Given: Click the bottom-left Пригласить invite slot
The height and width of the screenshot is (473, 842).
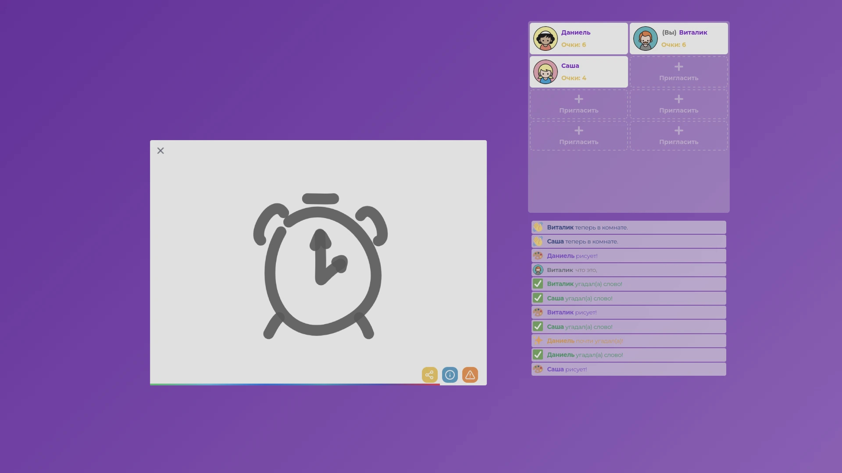Looking at the screenshot, I should (x=578, y=136).
